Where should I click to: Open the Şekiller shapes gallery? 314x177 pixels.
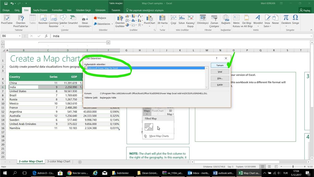pyautogui.click(x=63, y=21)
